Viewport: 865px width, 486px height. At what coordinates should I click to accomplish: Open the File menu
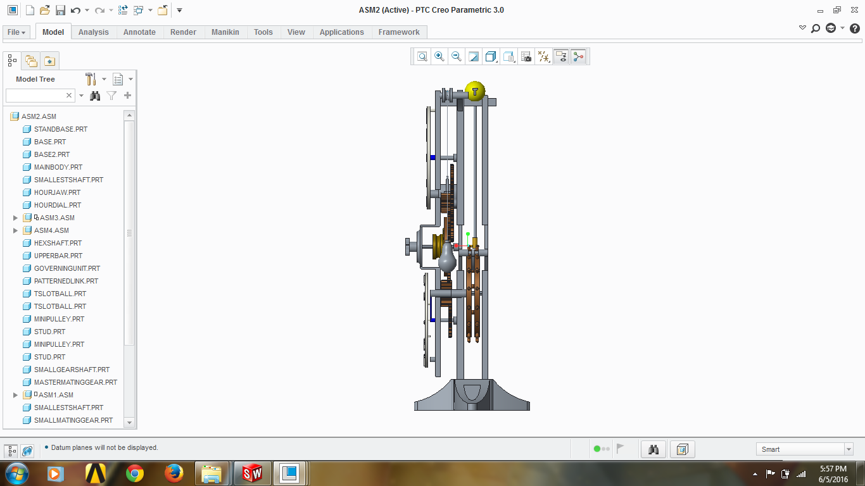point(16,32)
